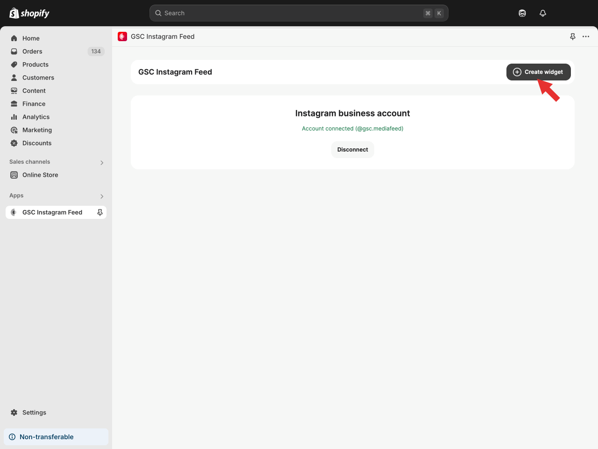Screen dimensions: 598x449
Task: Navigate to Products
Action: (x=35, y=65)
